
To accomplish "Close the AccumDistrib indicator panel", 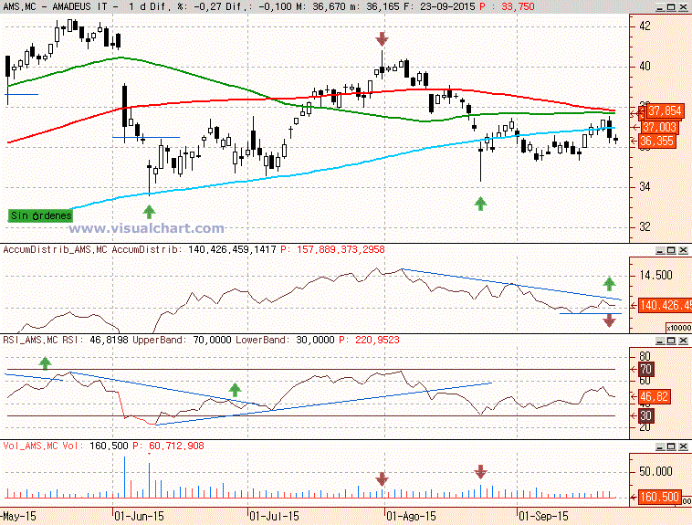I will [683, 250].
